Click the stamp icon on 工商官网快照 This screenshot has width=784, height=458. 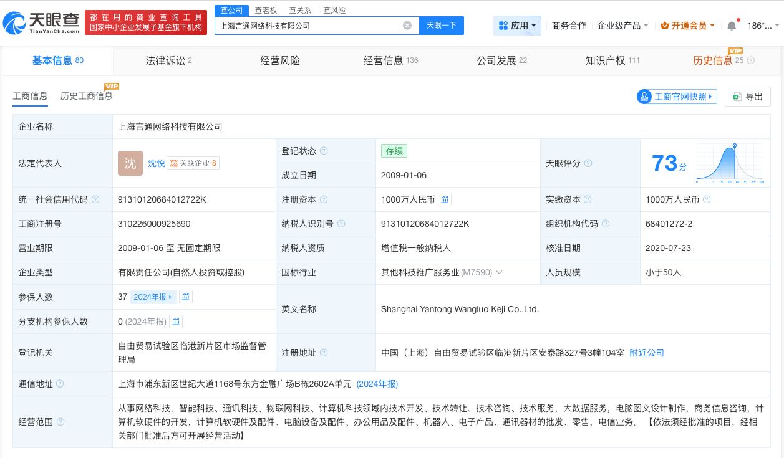click(x=644, y=97)
